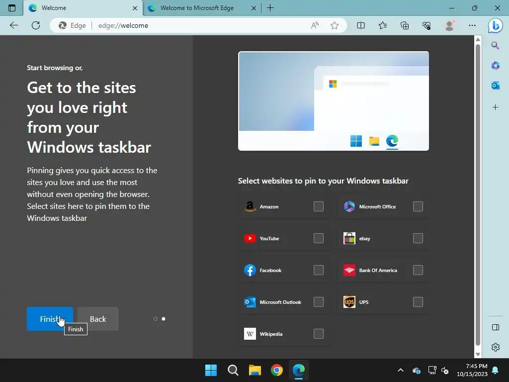Image resolution: width=509 pixels, height=382 pixels.
Task: Add this page to favorites star
Action: 335,25
